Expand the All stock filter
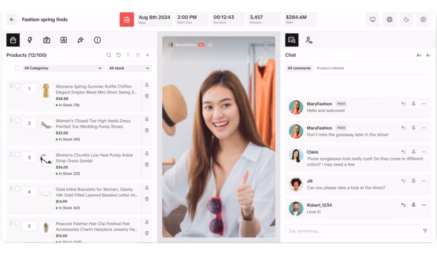 pyautogui.click(x=130, y=68)
